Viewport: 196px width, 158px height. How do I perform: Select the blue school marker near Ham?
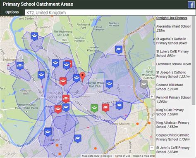pyautogui.click(x=34, y=36)
